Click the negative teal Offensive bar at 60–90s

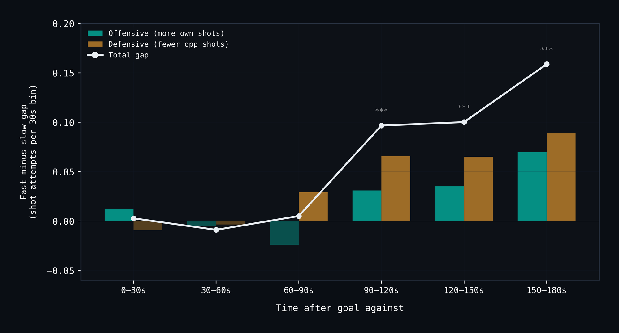coord(284,233)
